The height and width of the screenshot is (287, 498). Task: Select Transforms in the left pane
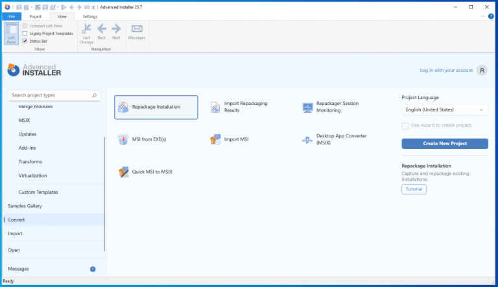point(30,162)
